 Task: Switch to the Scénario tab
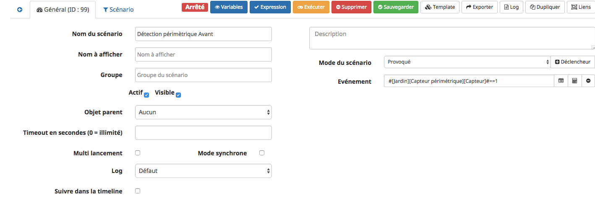(x=118, y=9)
